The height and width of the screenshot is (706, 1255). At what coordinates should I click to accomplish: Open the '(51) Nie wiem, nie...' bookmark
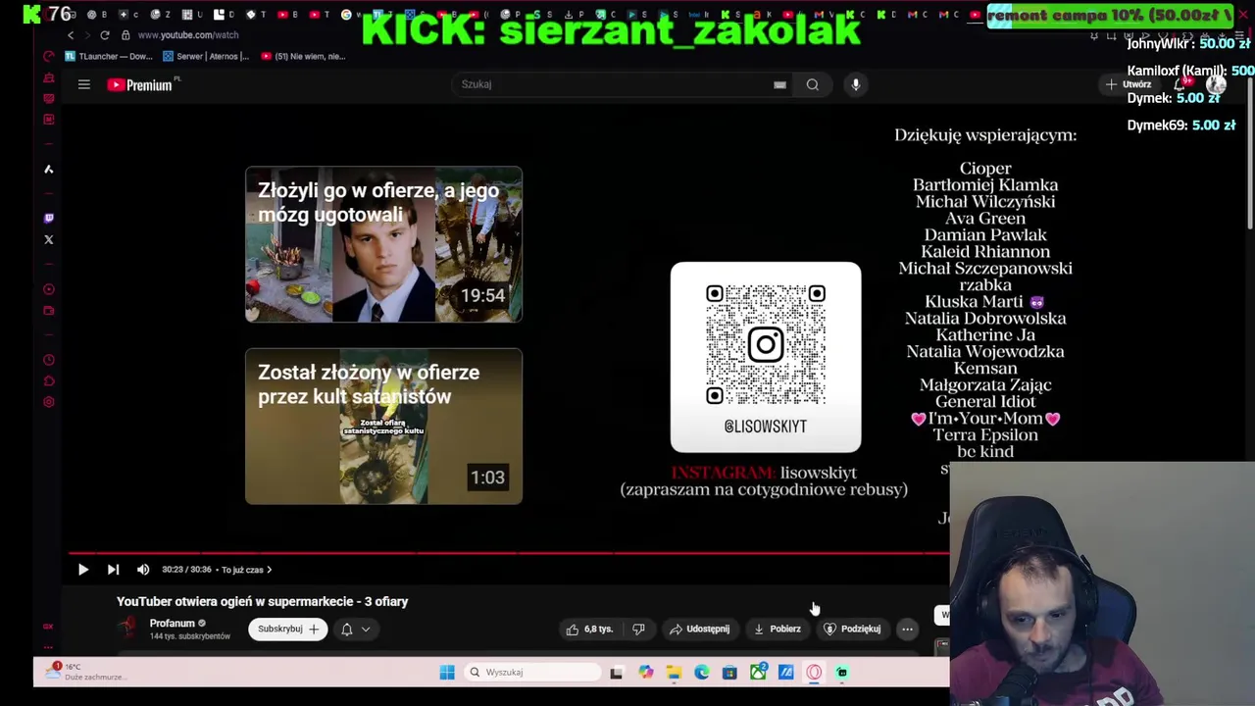coord(304,56)
